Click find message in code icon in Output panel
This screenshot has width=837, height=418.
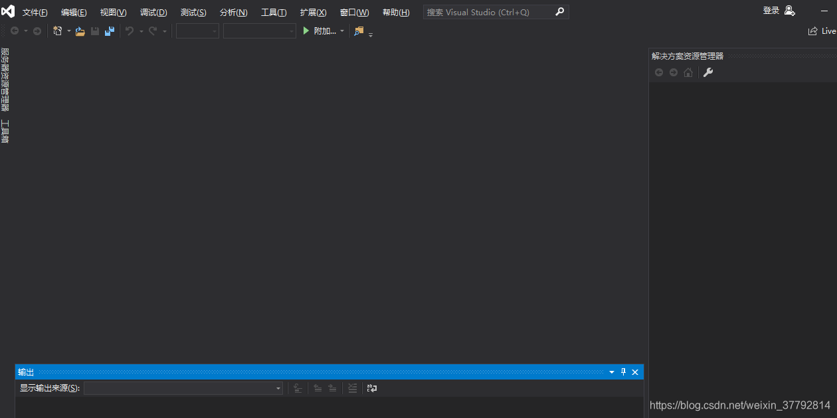coord(298,388)
